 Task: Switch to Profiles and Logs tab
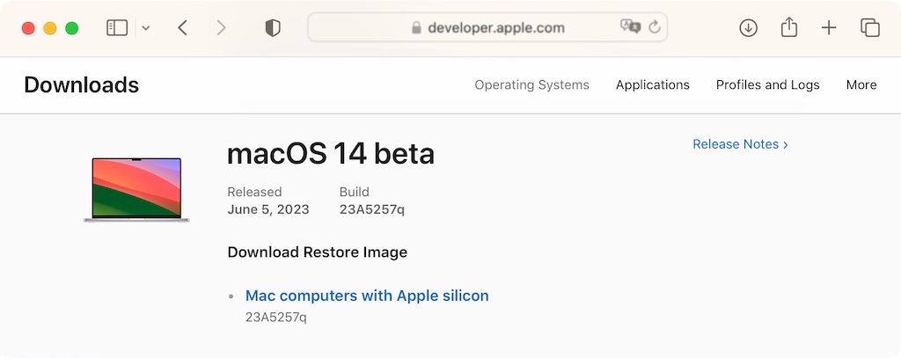[x=767, y=85]
